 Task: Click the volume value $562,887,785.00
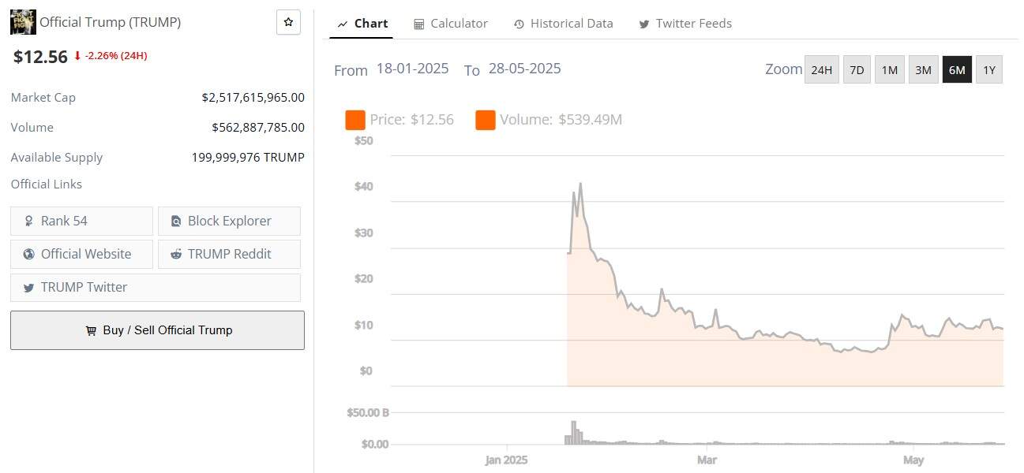[x=258, y=128]
